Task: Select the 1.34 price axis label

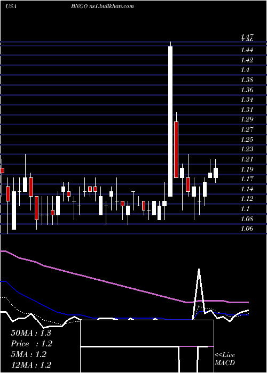Action: point(247,100)
